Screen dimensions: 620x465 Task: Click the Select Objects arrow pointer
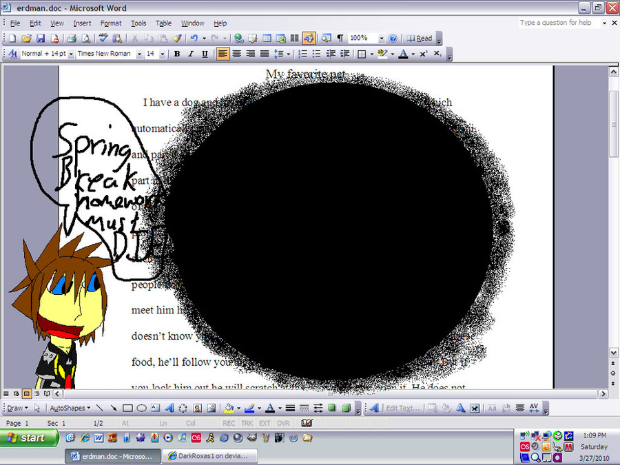tap(37, 408)
